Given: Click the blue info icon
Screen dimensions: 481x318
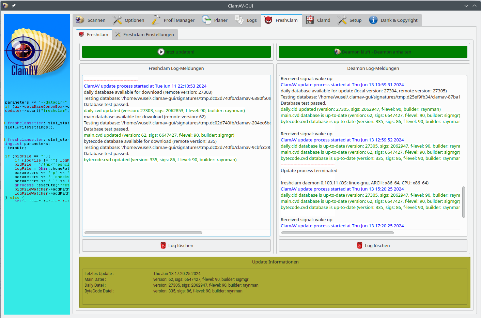Looking at the screenshot, I should (x=373, y=20).
